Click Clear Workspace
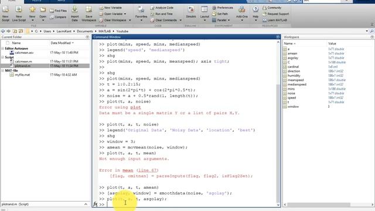The image size is (375, 211). click(x=113, y=20)
